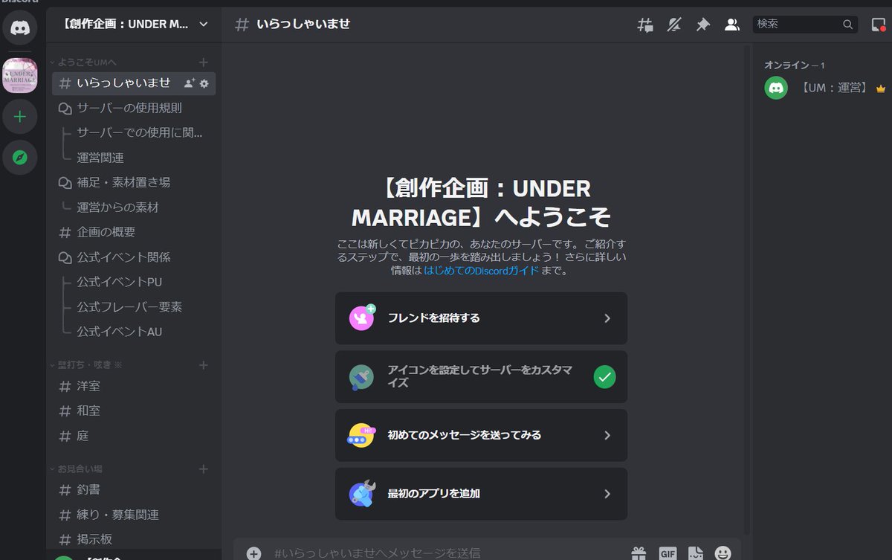This screenshot has width=892, height=560.
Task: Open emoji picker
Action: (723, 553)
